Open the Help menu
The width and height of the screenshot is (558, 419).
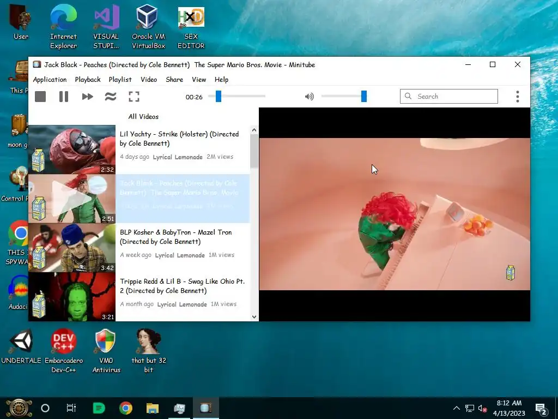point(221,80)
